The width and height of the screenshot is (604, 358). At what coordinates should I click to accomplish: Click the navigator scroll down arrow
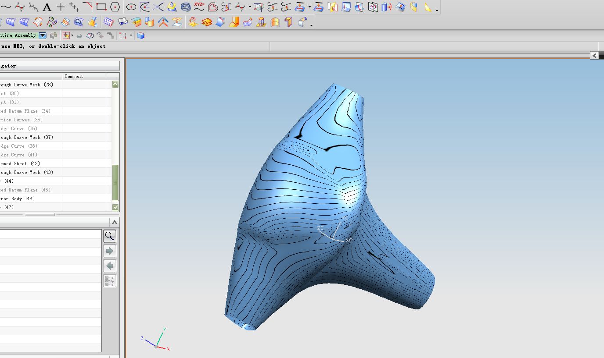click(115, 207)
